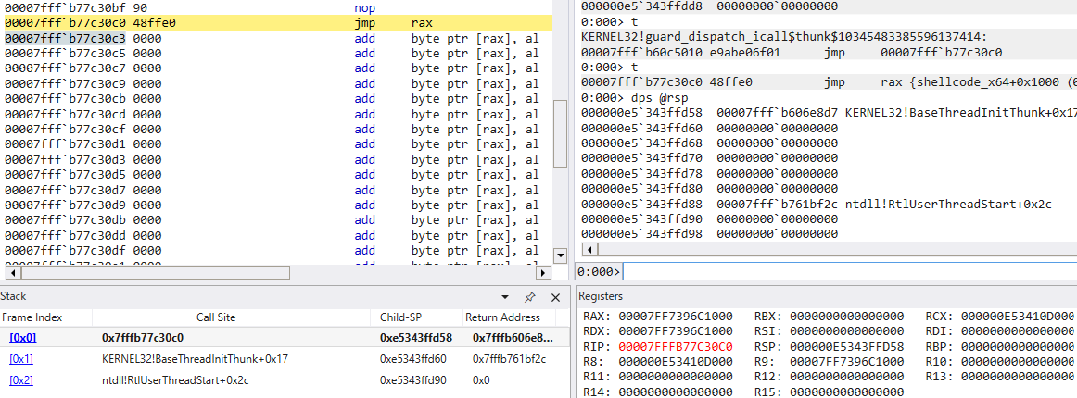
Task: Click return address 0x0 in Stack panel
Action: pyautogui.click(x=481, y=380)
